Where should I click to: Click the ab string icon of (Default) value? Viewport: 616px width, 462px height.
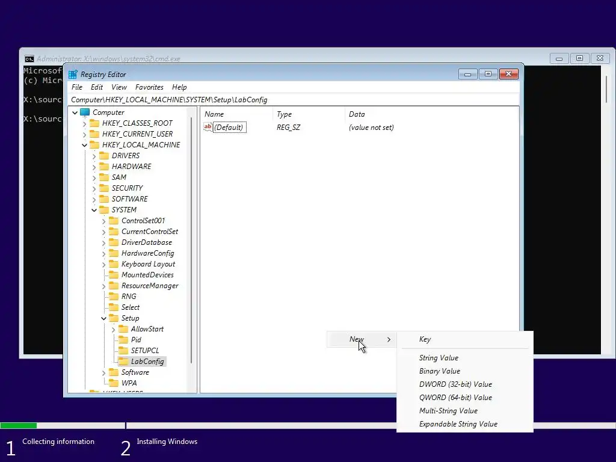click(x=208, y=127)
